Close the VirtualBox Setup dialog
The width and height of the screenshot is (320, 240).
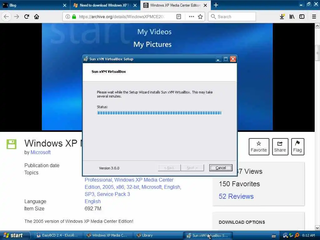coord(233,59)
